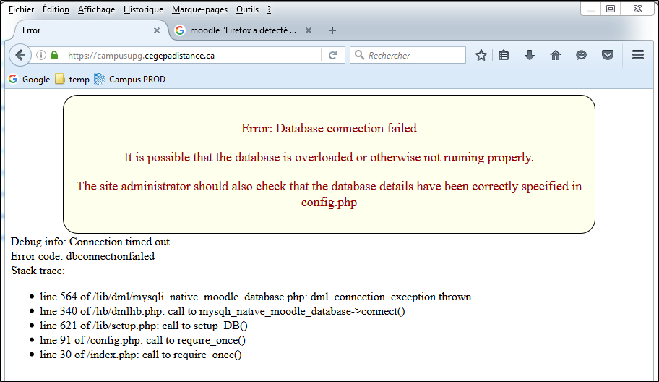Reload the page with the refresh button

click(x=332, y=56)
